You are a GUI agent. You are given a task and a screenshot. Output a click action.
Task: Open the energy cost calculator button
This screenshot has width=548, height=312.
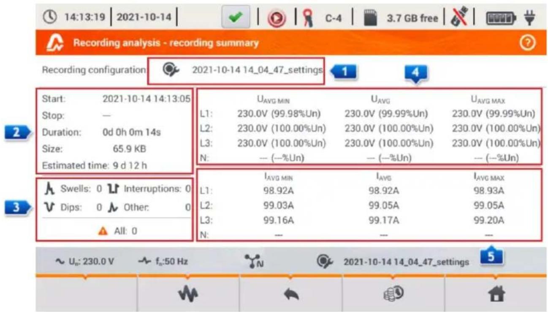coord(393,294)
